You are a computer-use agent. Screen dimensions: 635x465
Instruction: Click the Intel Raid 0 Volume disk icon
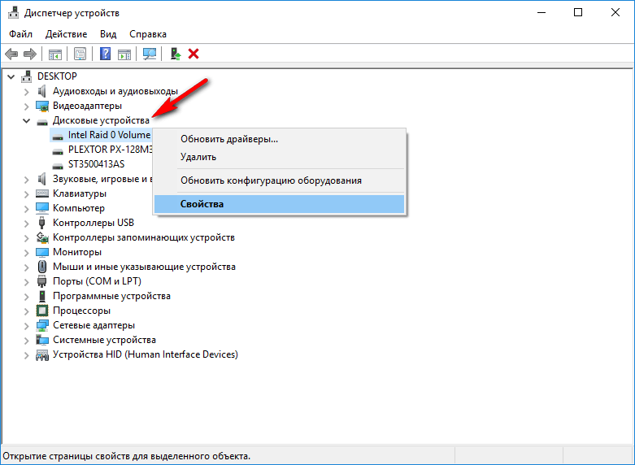(x=58, y=136)
